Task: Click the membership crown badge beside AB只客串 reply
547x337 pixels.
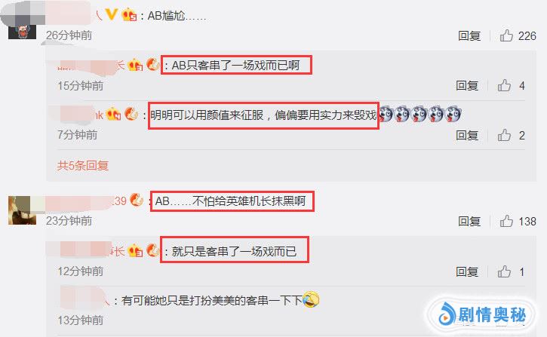Action: point(135,65)
